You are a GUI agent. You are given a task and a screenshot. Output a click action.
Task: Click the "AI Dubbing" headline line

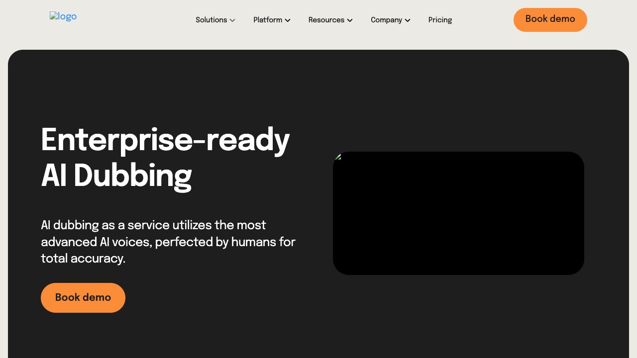[x=116, y=176]
